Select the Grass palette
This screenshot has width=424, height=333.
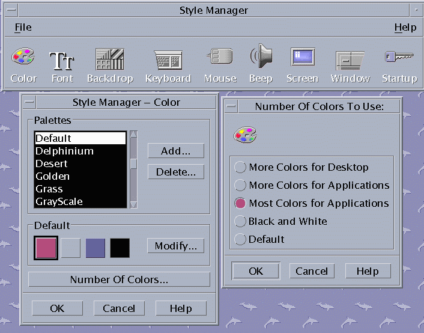(x=80, y=189)
